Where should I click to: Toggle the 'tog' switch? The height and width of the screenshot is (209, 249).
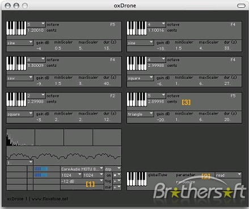(x=108, y=181)
